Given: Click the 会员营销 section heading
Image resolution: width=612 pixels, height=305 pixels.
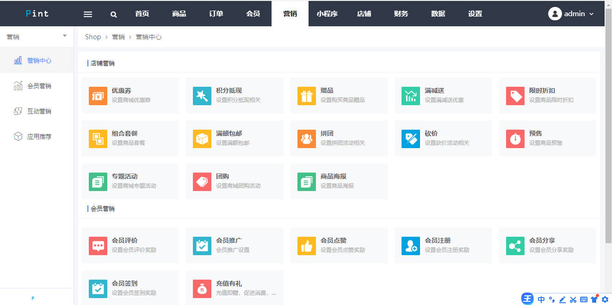Looking at the screenshot, I should click(x=103, y=209).
